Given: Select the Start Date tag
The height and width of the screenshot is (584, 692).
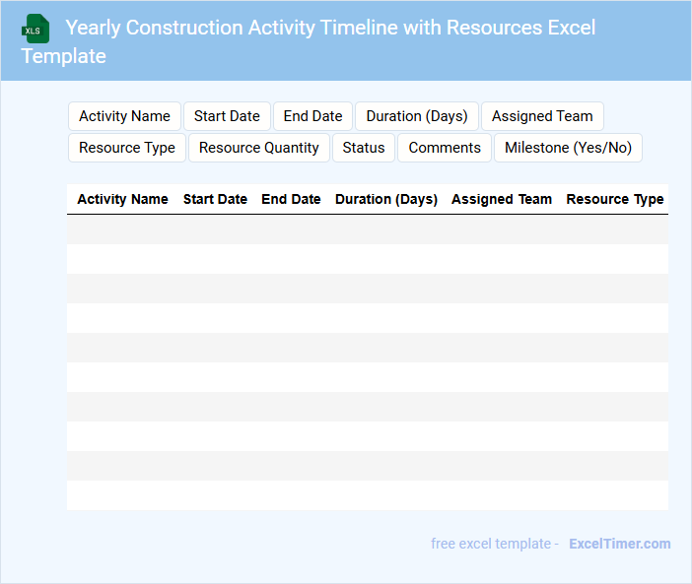Looking at the screenshot, I should [x=227, y=116].
